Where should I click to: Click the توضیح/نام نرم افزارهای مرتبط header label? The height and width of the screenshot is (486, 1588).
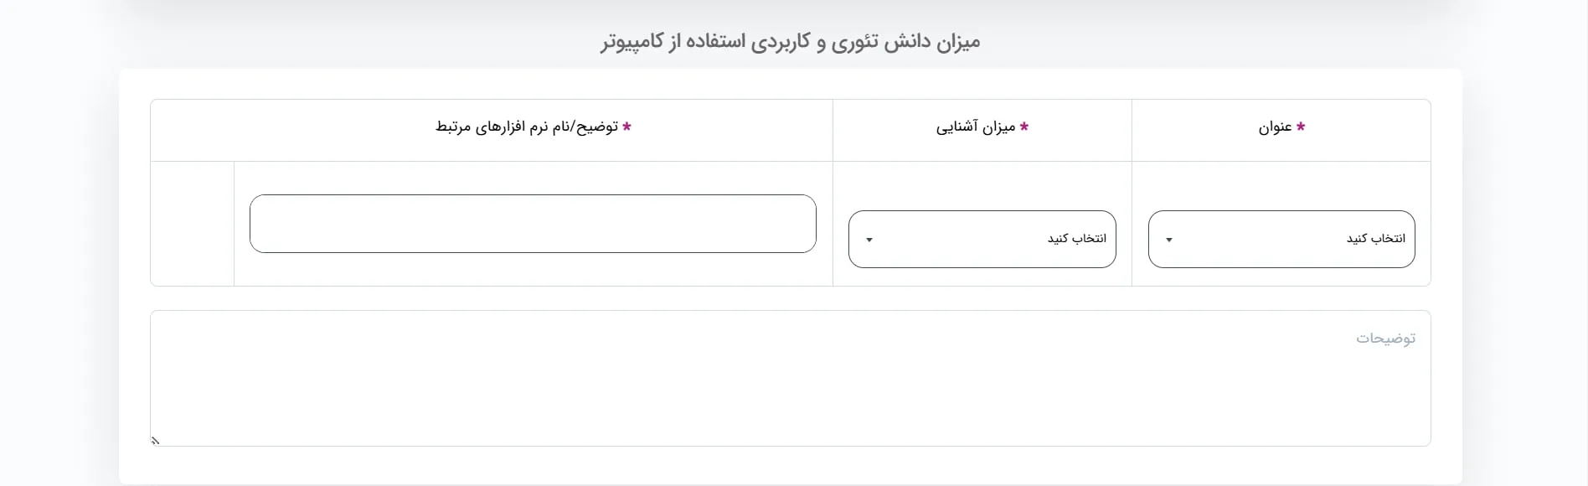(526, 127)
